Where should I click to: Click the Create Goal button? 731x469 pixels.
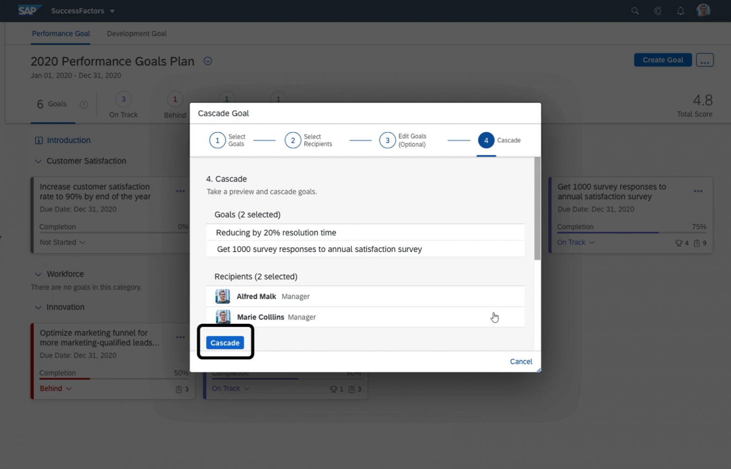click(x=662, y=60)
